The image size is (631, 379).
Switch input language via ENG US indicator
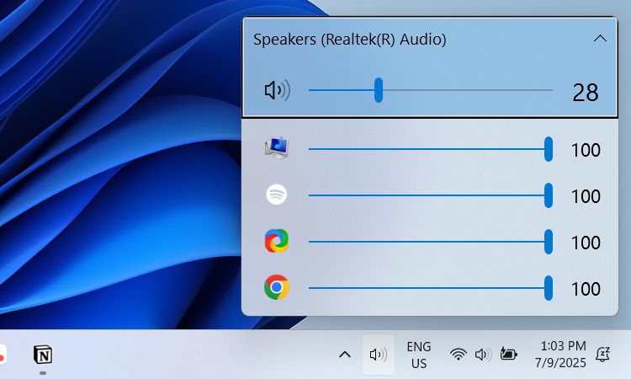point(419,355)
